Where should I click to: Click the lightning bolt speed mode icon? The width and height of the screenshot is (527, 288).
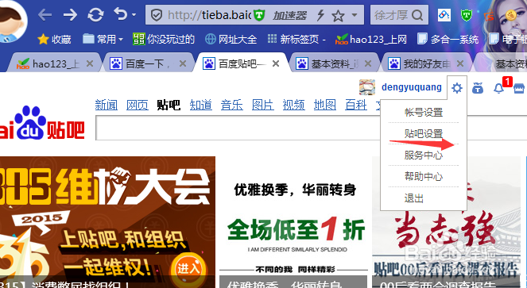(x=320, y=15)
